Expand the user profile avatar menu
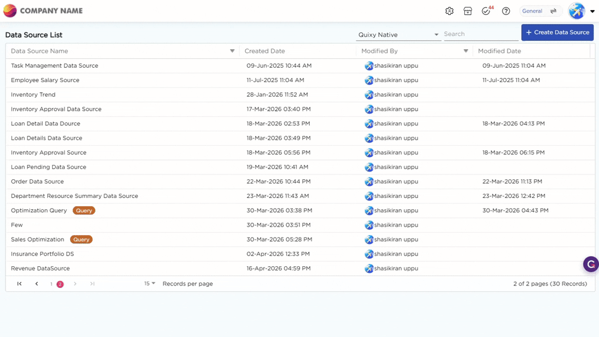599x337 pixels. click(581, 11)
